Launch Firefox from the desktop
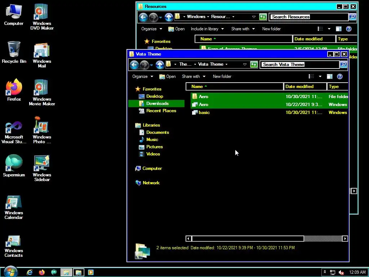The width and height of the screenshot is (369, 277). click(x=14, y=90)
